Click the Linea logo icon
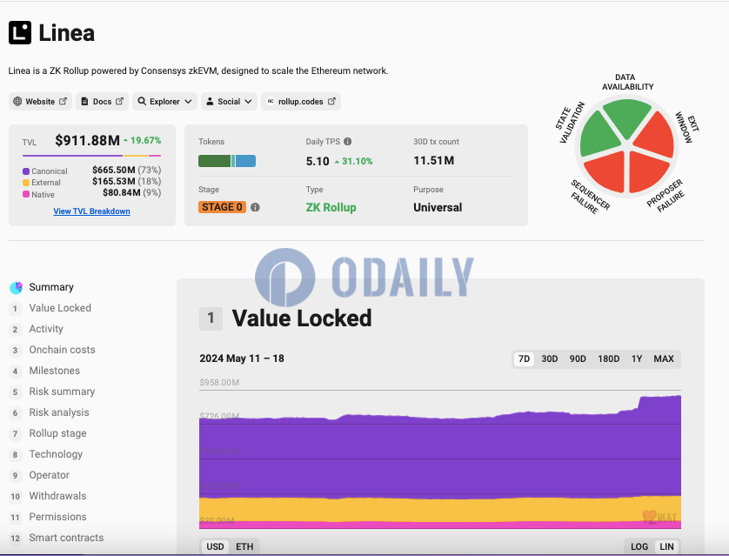This screenshot has height=556, width=729. coord(20,32)
